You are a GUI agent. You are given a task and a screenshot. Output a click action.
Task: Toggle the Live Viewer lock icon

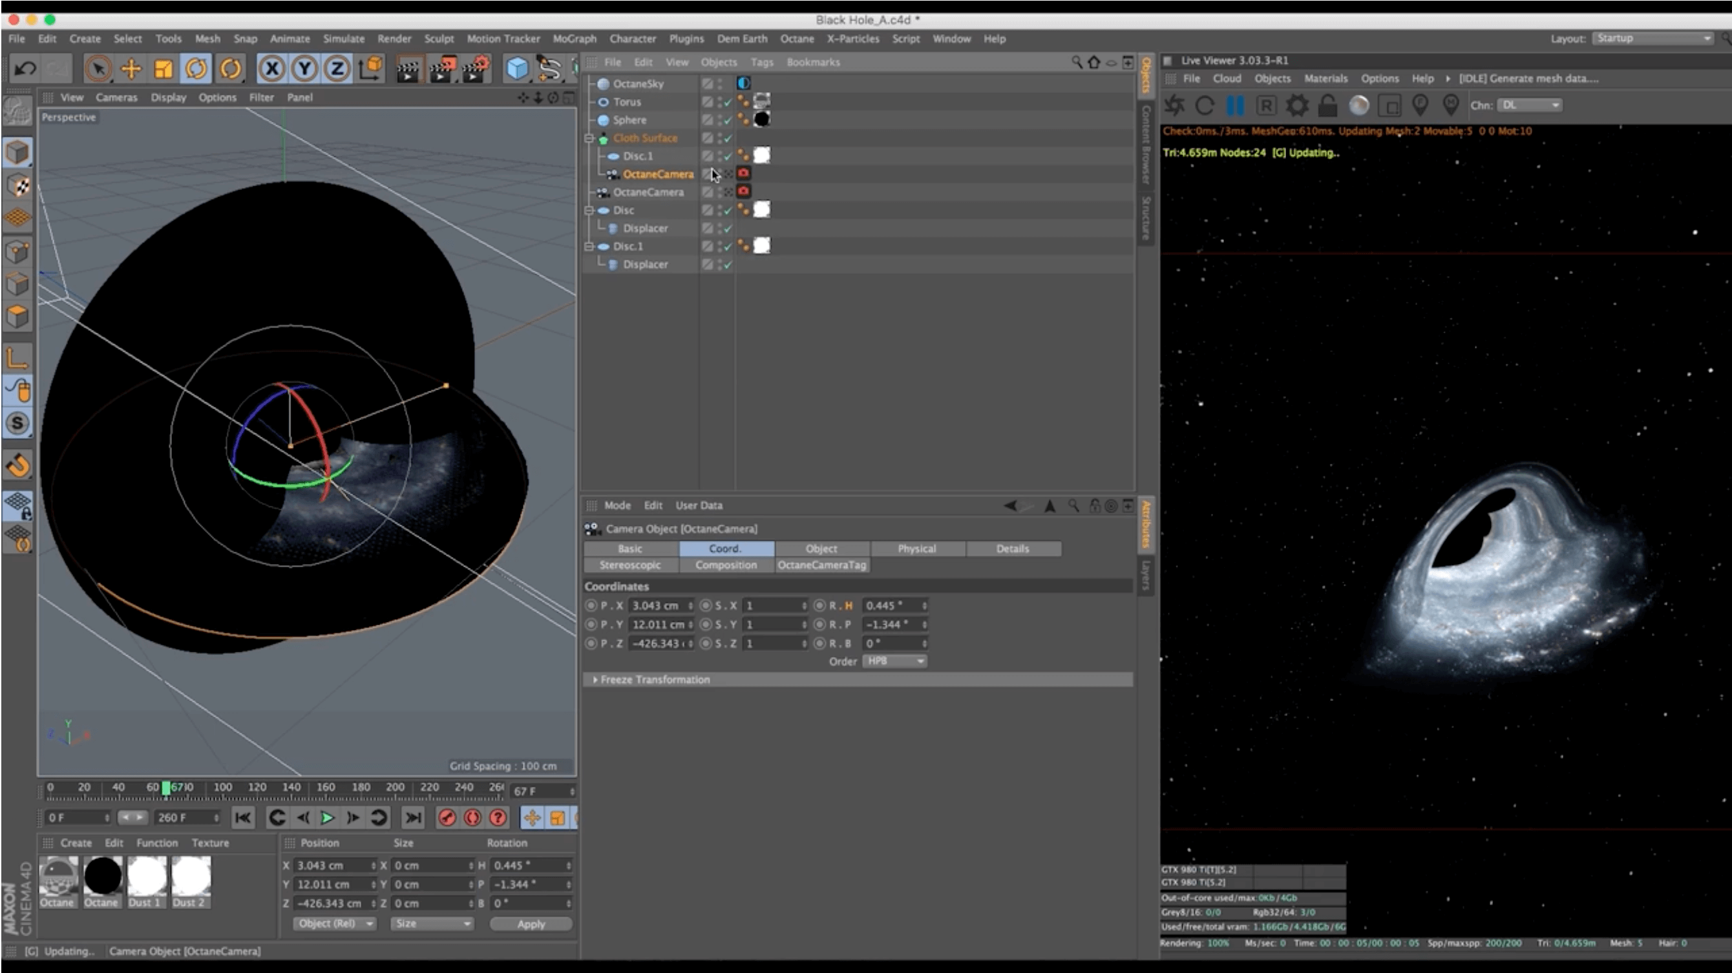click(1327, 105)
